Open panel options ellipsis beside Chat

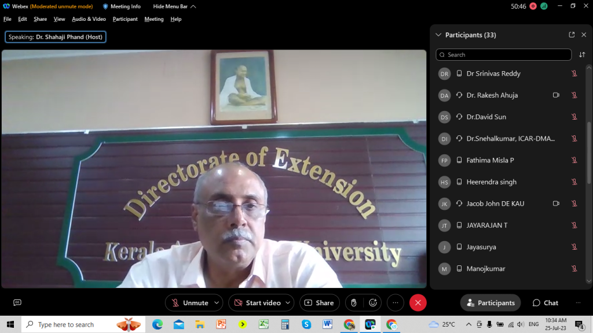(x=578, y=303)
